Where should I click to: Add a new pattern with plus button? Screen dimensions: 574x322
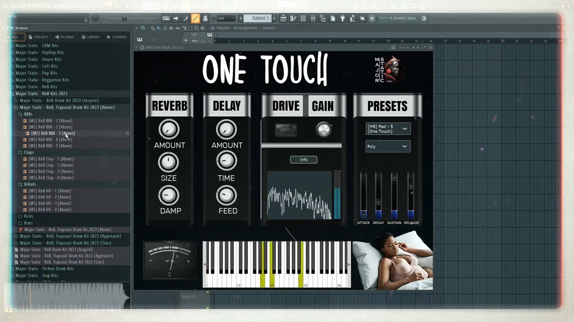pyautogui.click(x=274, y=18)
